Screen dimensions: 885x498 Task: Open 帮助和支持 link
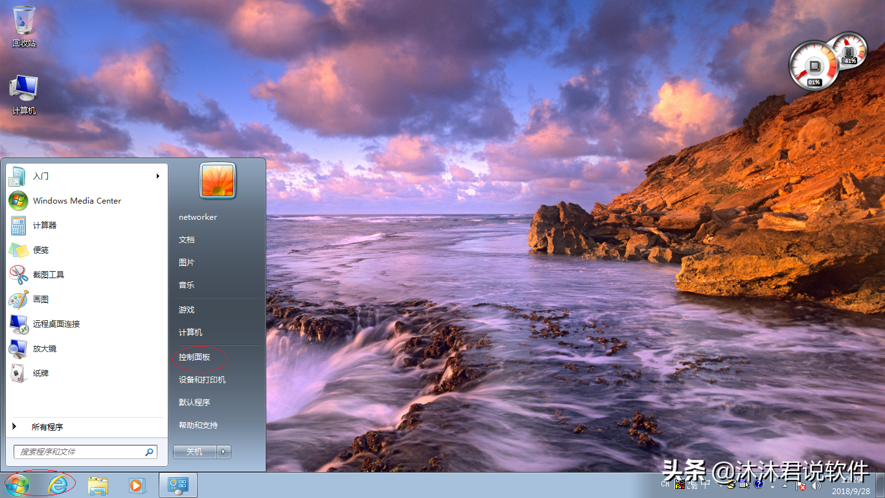(x=198, y=425)
